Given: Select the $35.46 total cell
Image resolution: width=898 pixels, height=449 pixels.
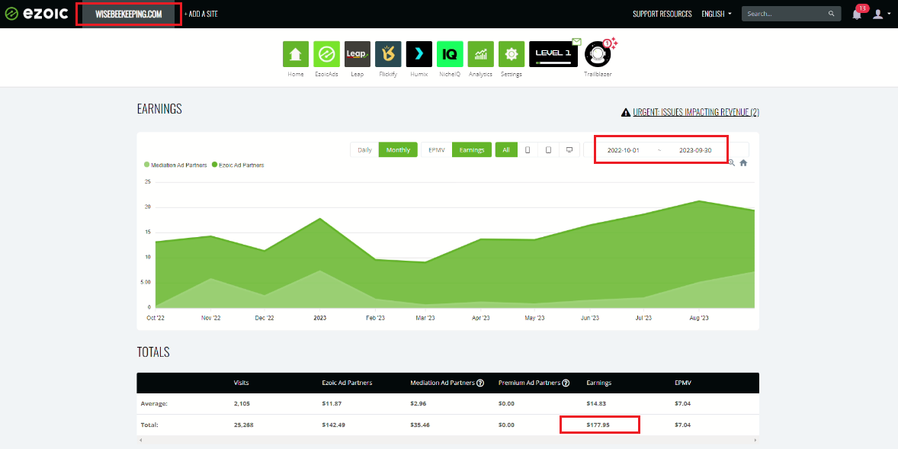Looking at the screenshot, I should coord(421,425).
